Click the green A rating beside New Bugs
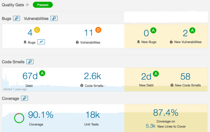210x132 pixels. (153, 31)
